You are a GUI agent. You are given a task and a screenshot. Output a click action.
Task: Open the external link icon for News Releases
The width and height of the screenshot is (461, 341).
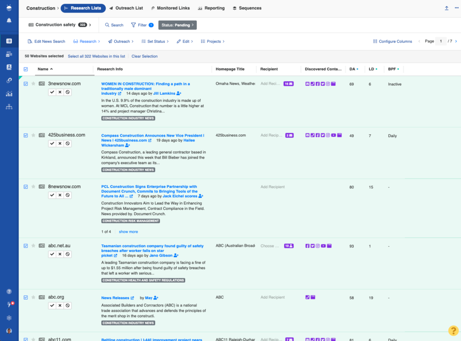(x=132, y=298)
